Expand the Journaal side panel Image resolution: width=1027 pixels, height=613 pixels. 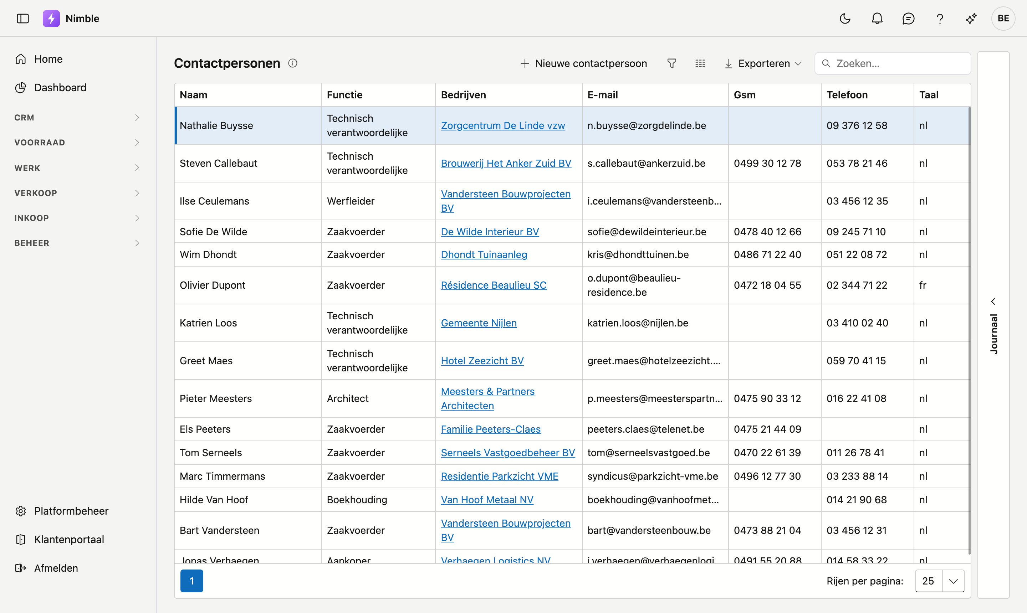[993, 325]
